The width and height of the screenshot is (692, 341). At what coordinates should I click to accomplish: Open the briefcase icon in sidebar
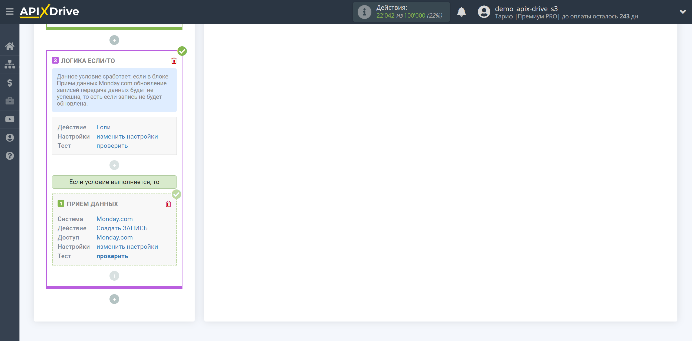click(x=10, y=101)
